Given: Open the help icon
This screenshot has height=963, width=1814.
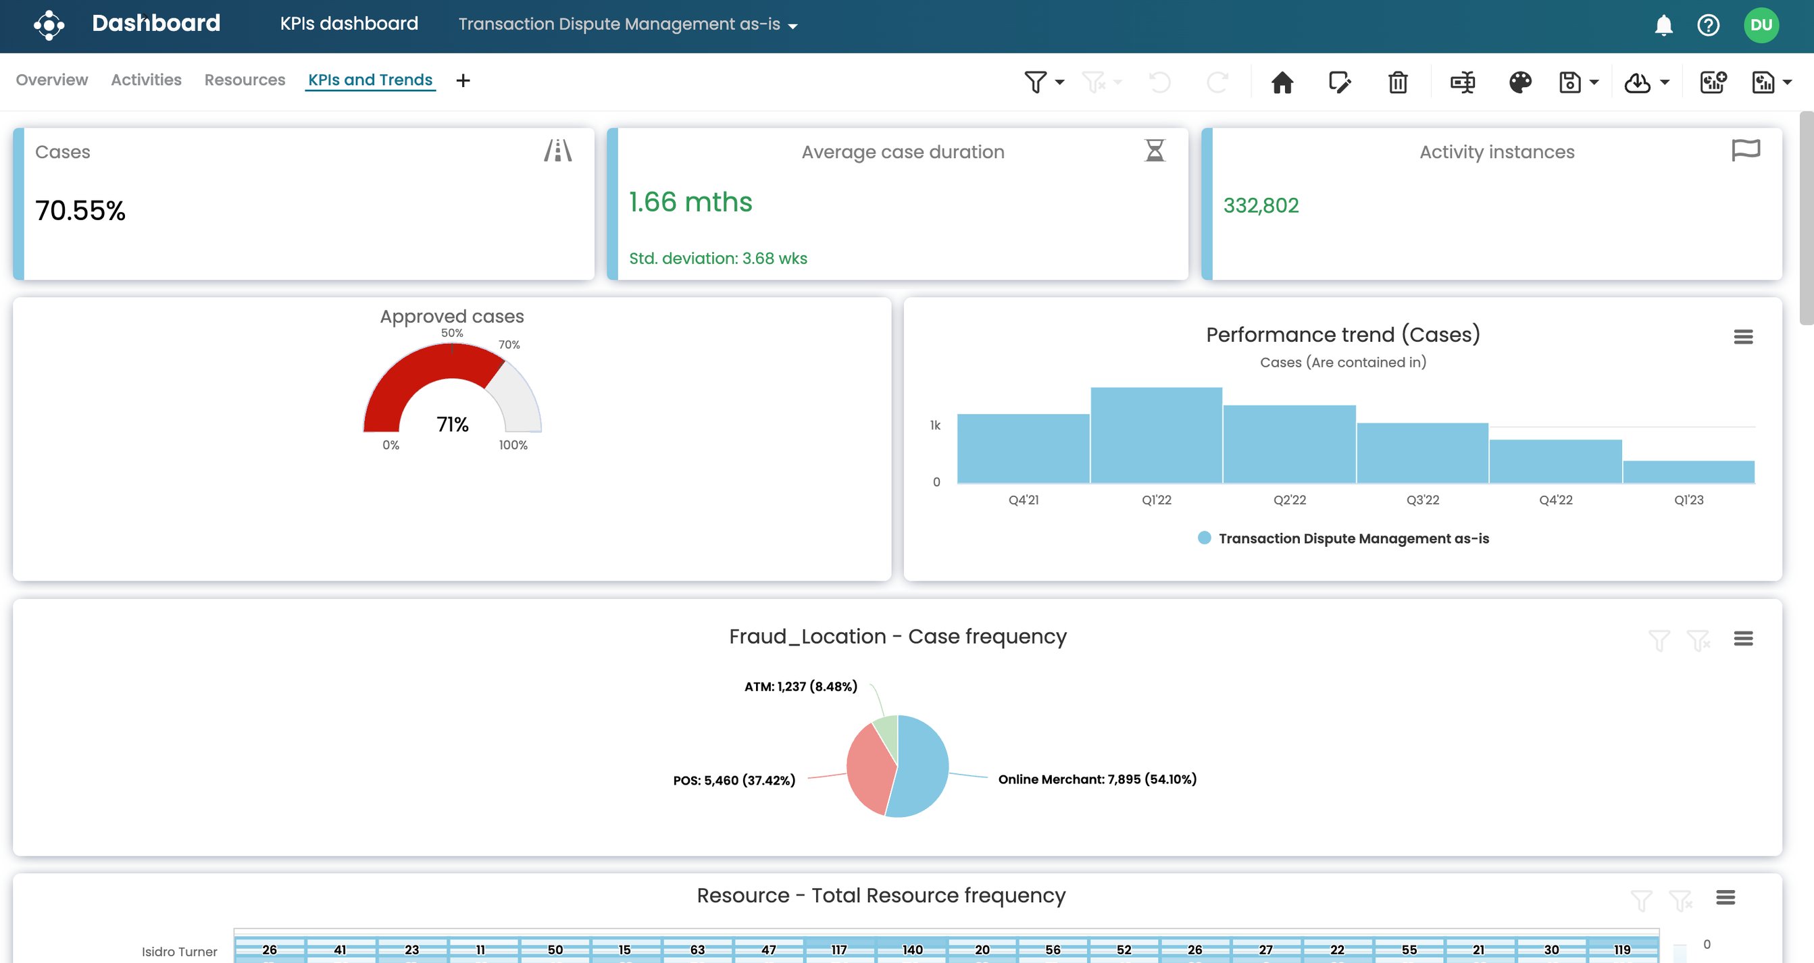Looking at the screenshot, I should click(x=1709, y=24).
